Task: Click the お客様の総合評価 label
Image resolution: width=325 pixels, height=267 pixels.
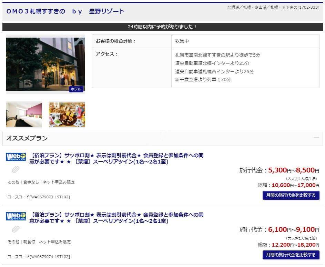Action: tap(116, 41)
